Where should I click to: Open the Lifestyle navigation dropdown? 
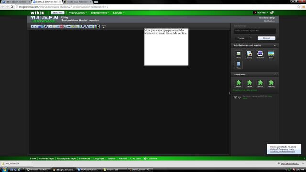119,13
